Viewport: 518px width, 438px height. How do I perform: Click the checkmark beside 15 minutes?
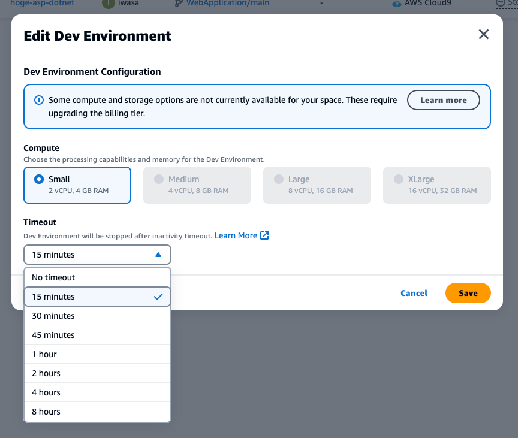(x=157, y=296)
